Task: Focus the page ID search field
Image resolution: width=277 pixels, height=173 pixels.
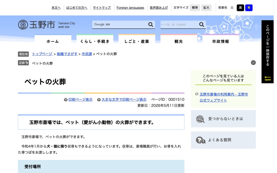Action: click(179, 25)
